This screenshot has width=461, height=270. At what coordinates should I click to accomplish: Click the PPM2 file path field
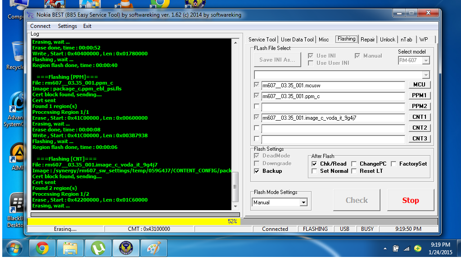333,107
